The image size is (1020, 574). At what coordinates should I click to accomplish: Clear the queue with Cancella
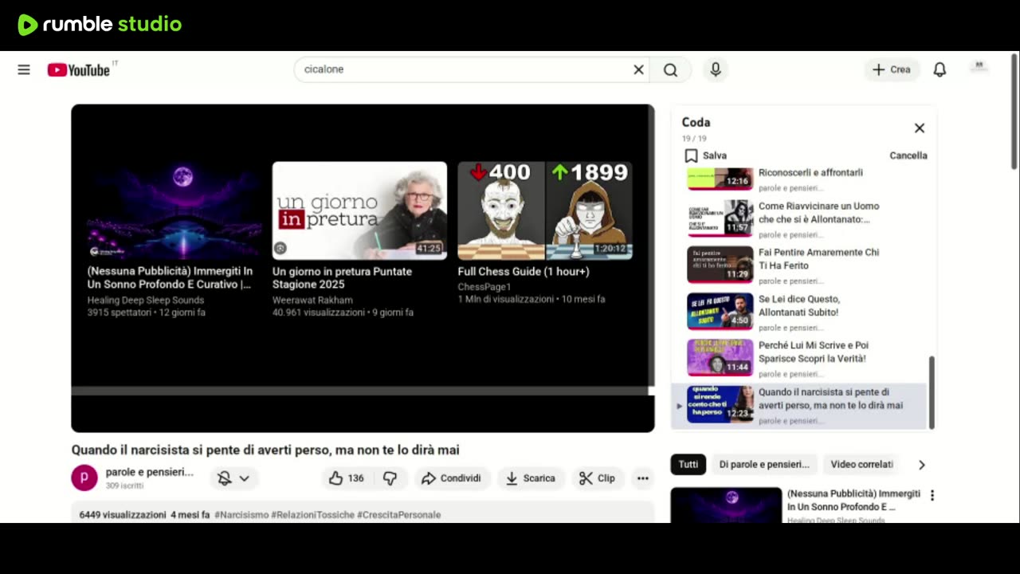point(908,155)
